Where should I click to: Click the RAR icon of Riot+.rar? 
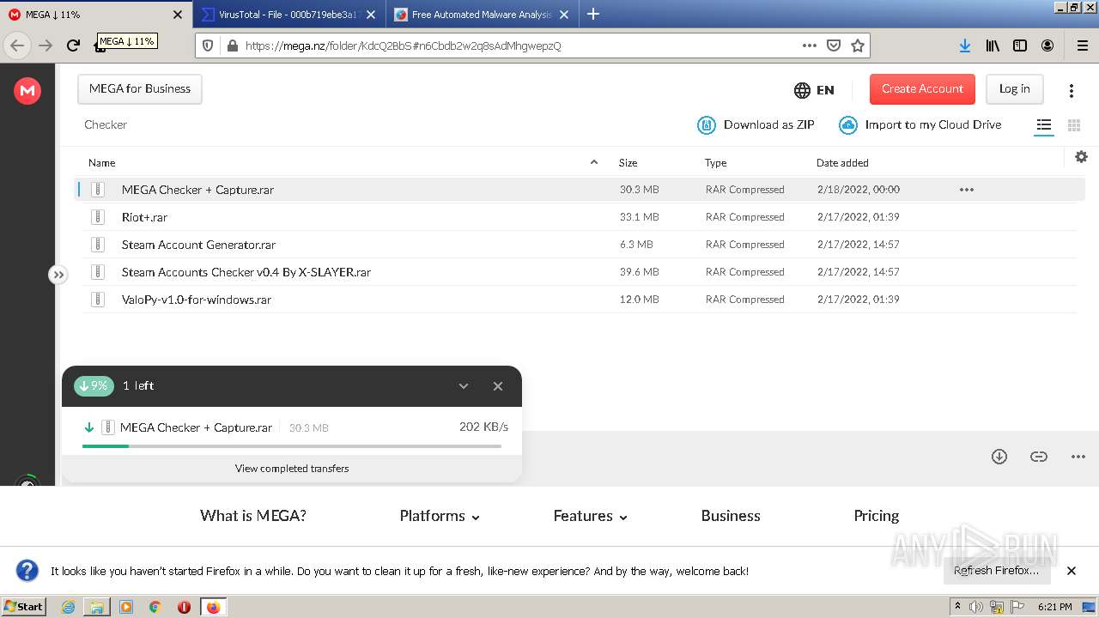click(98, 217)
